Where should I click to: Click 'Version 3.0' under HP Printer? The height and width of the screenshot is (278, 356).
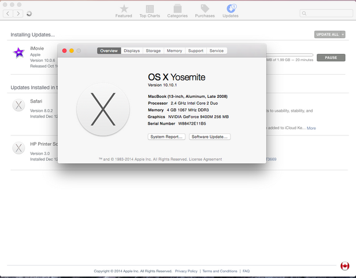pos(40,153)
